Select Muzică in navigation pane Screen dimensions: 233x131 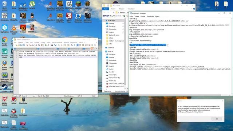tap(111, 69)
